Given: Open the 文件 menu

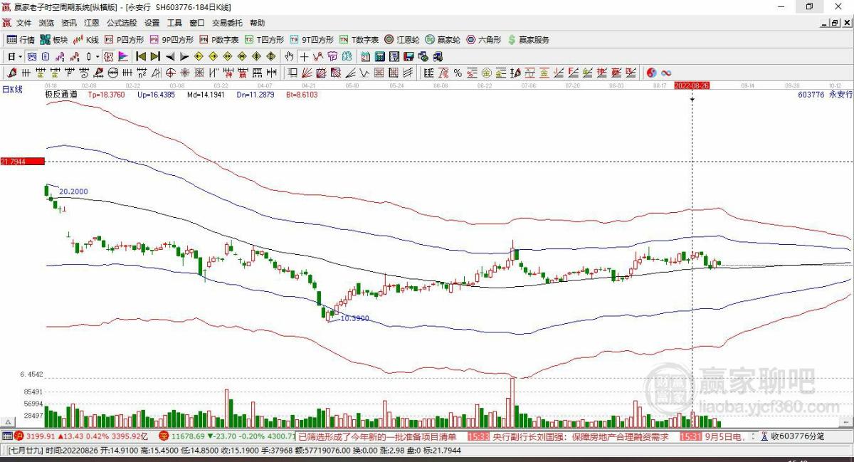Looking at the screenshot, I should tap(24, 23).
